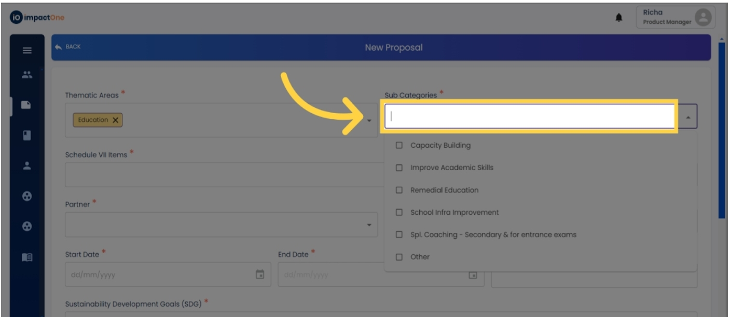Click the Start Date calendar icon
The width and height of the screenshot is (731, 317).
260,274
